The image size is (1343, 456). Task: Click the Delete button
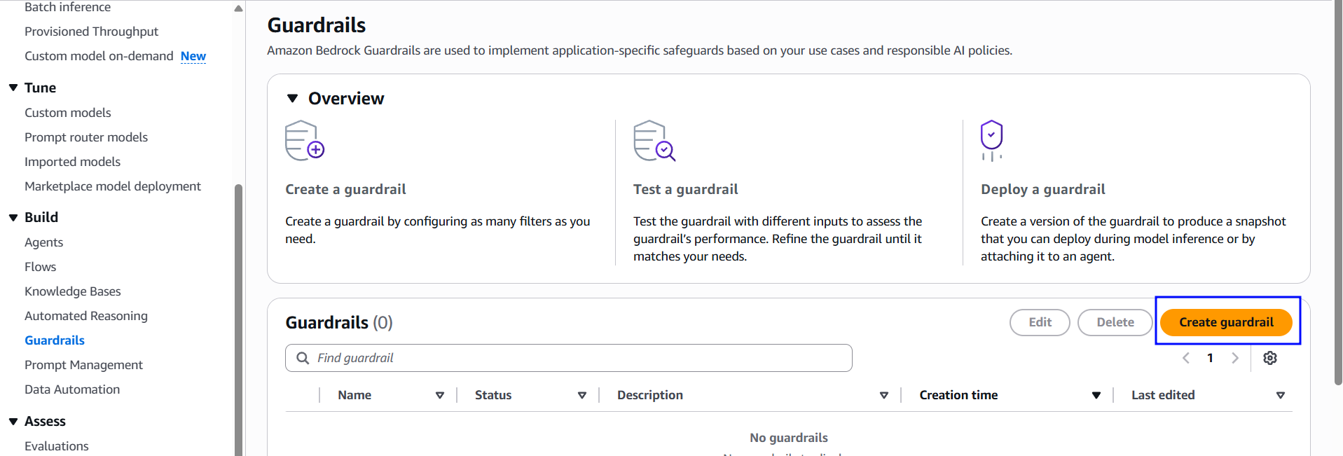[x=1115, y=322]
